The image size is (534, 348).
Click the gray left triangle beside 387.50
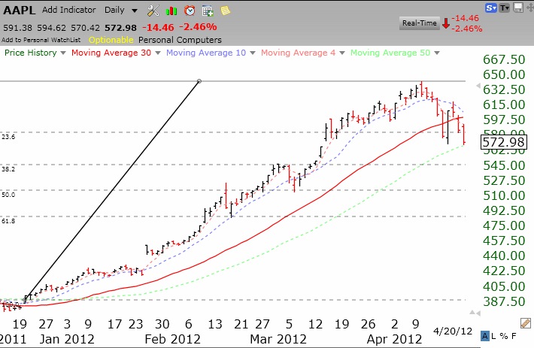pyautogui.click(x=478, y=313)
